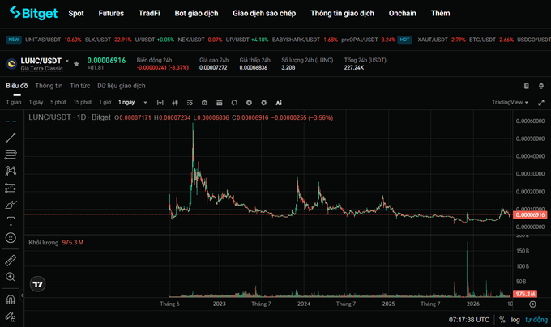Switch to 15 phút timeframe

(82, 102)
